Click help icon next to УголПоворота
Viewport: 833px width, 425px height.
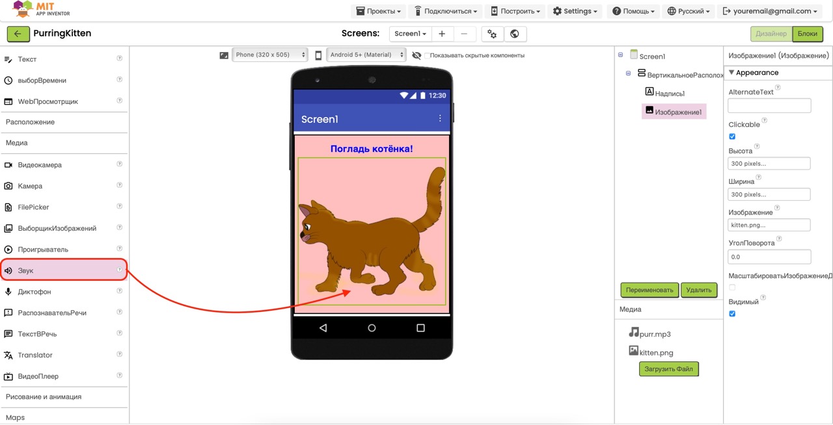[779, 239]
